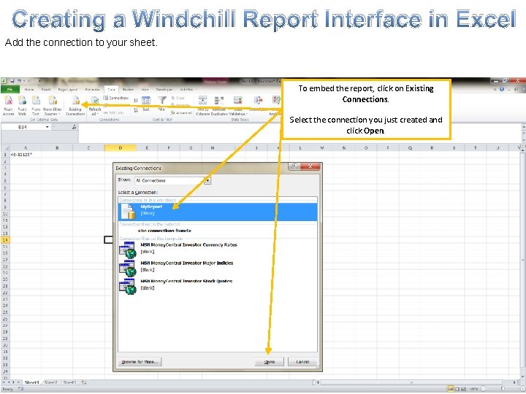Viewport: 526px width, 394px height.
Task: Click the From Text import icon
Action: [36, 105]
